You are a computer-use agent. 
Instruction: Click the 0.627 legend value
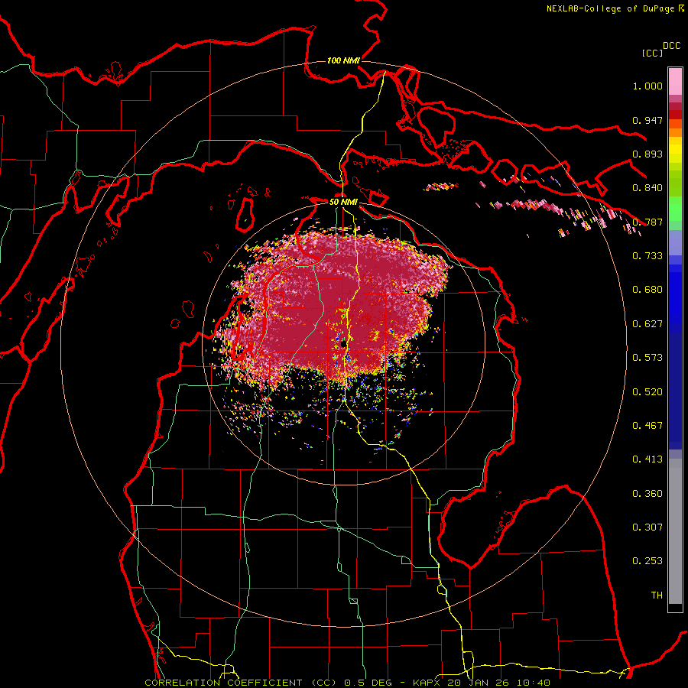647,324
